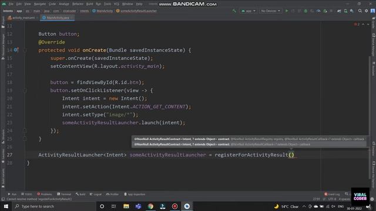Screen dimensions: 376x211
Task: Open the app run configuration dropdown
Action: [x=248, y=11]
